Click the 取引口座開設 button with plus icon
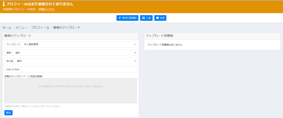 127,18
